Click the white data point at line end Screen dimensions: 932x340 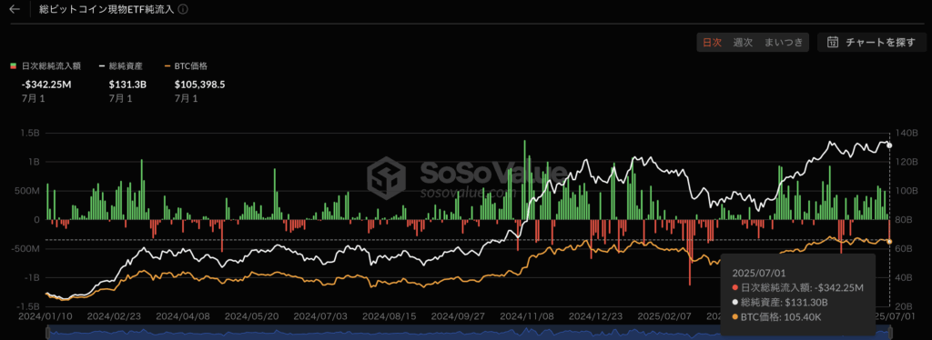889,145
